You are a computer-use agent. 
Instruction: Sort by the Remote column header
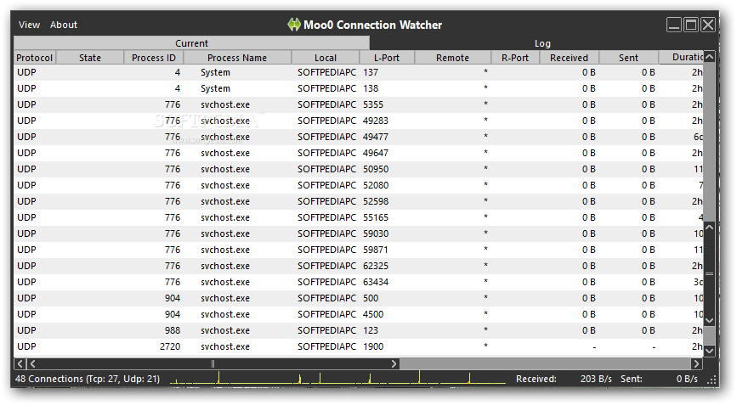452,58
